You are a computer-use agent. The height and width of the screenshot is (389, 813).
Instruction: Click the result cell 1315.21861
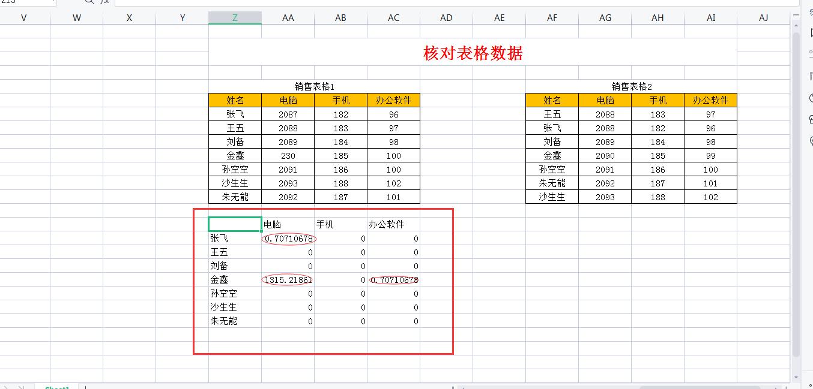pyautogui.click(x=288, y=279)
